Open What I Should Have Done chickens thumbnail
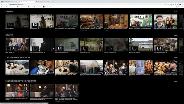 67,67
